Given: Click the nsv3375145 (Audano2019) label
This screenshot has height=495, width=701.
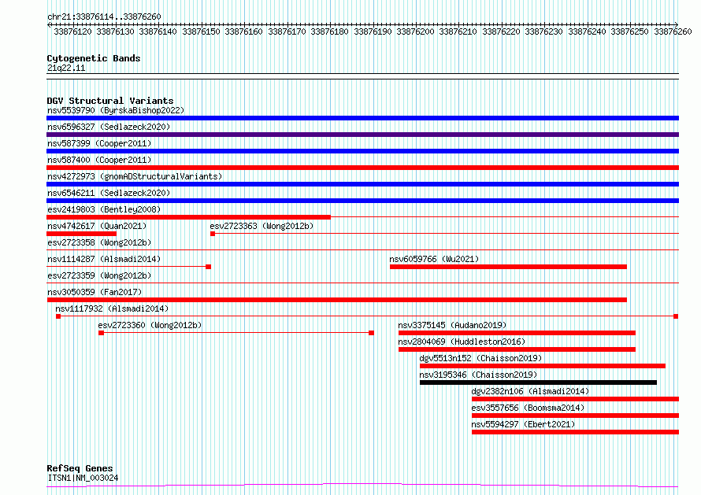Looking at the screenshot, I should click(x=452, y=325).
